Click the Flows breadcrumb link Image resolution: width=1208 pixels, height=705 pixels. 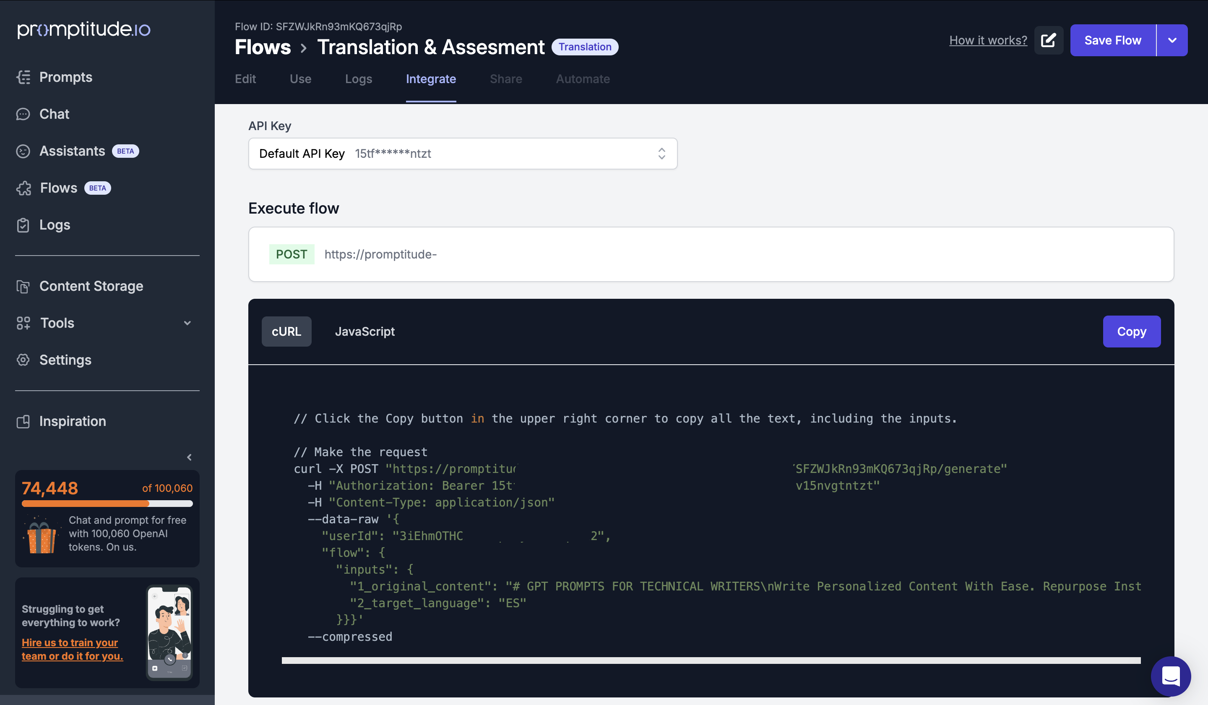coord(263,47)
